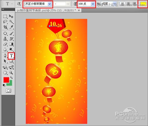Open the font family dropdown
148x126 pixels.
click(x=50, y=4)
